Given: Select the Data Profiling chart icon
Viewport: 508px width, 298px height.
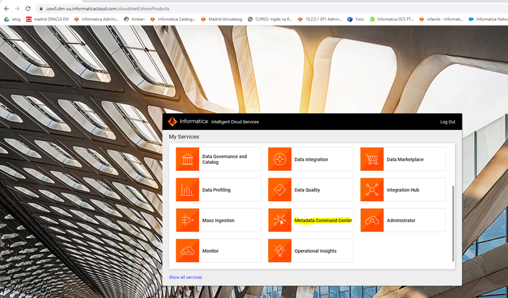Looking at the screenshot, I should point(187,190).
